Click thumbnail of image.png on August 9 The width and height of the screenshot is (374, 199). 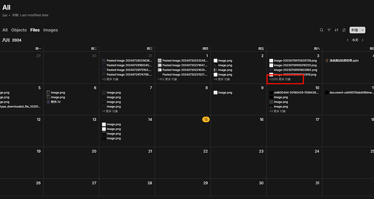(215, 93)
